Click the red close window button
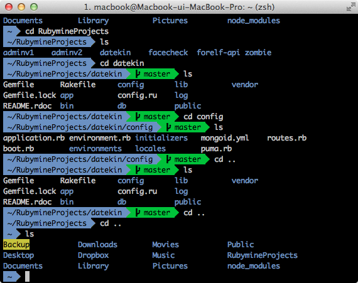Viewport: 358px width, 283px height. [9, 7]
